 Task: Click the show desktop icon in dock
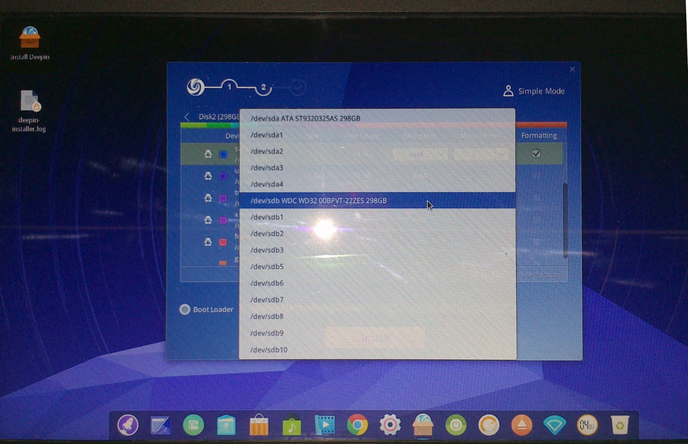tap(160, 425)
